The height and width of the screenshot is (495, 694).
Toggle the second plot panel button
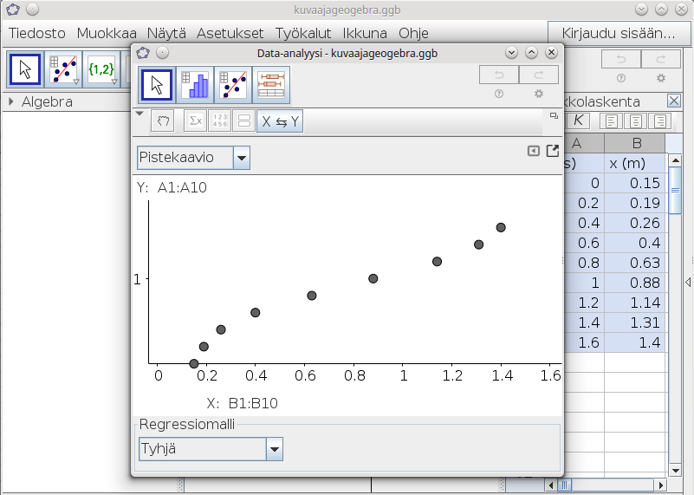[x=243, y=121]
